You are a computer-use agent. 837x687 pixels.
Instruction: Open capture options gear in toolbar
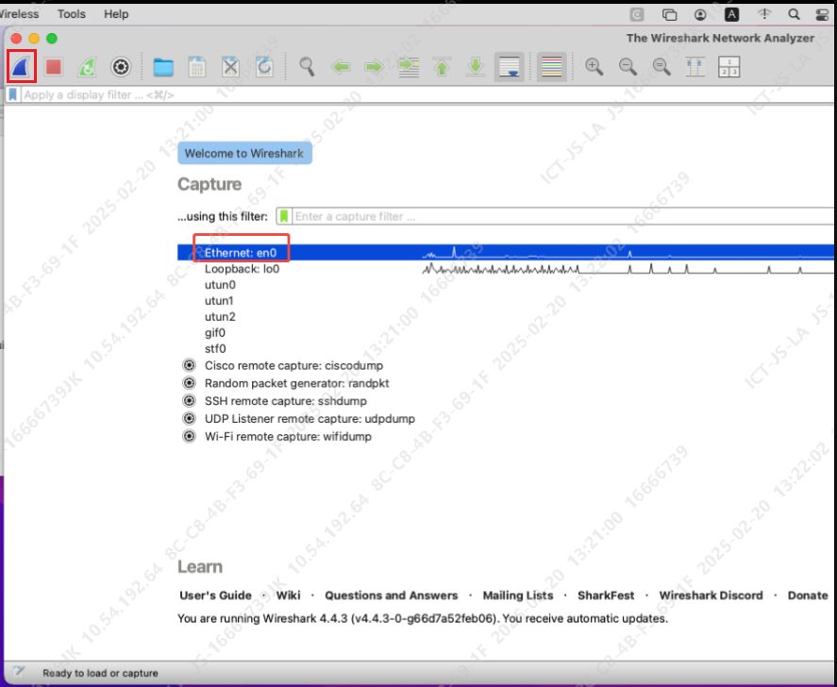click(x=120, y=67)
